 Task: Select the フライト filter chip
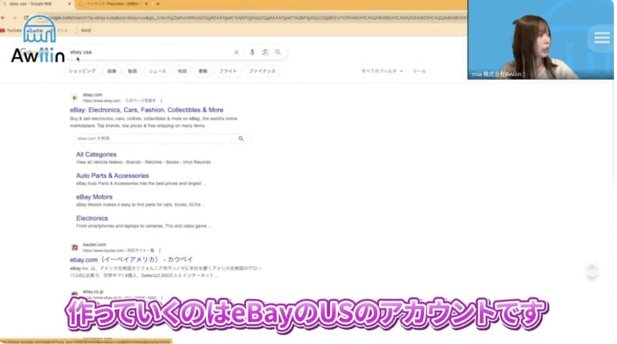tap(228, 71)
